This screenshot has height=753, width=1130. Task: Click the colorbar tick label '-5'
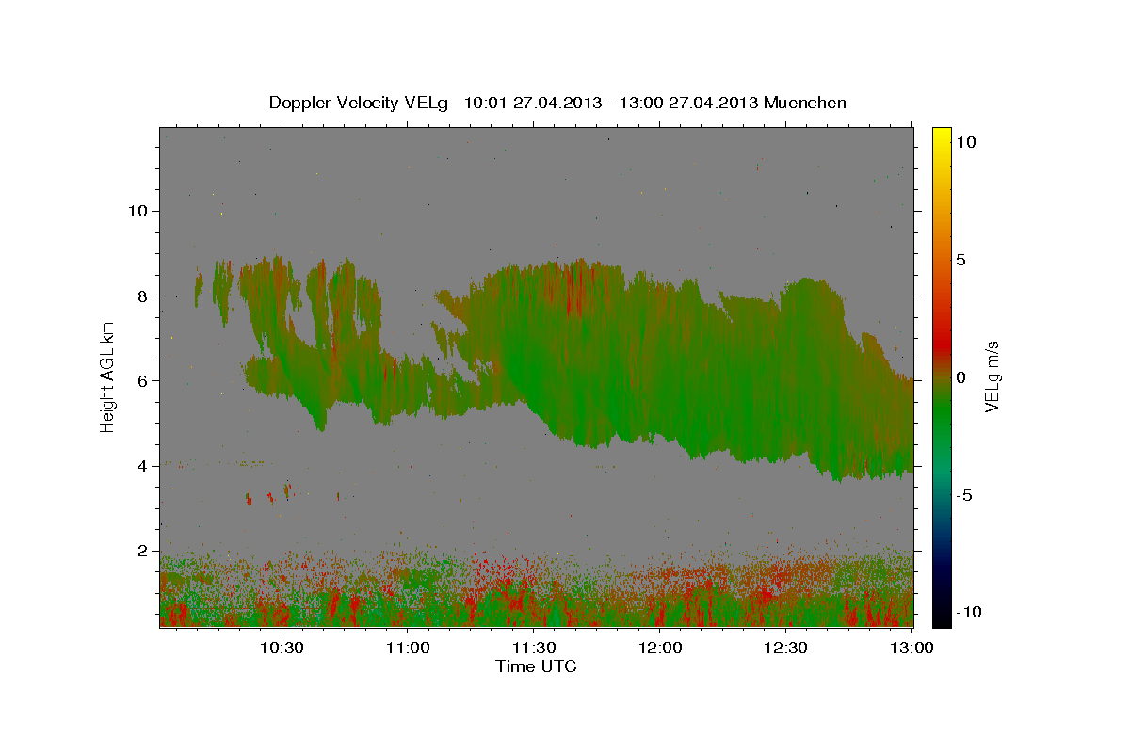coord(964,495)
